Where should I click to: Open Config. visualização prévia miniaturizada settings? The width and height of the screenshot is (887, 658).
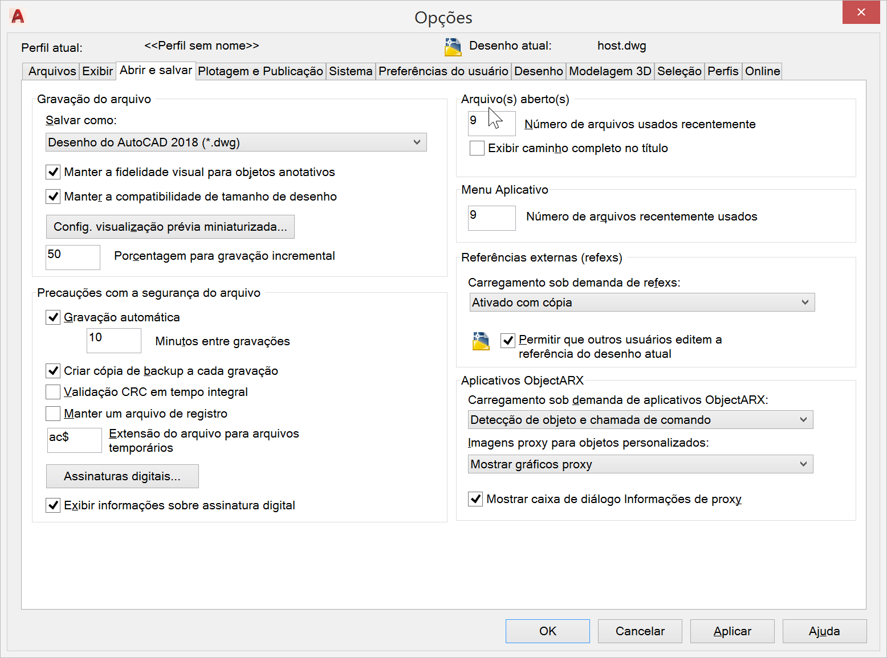[x=170, y=227]
